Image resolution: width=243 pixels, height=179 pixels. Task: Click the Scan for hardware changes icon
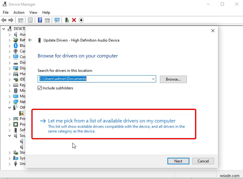pos(57,20)
